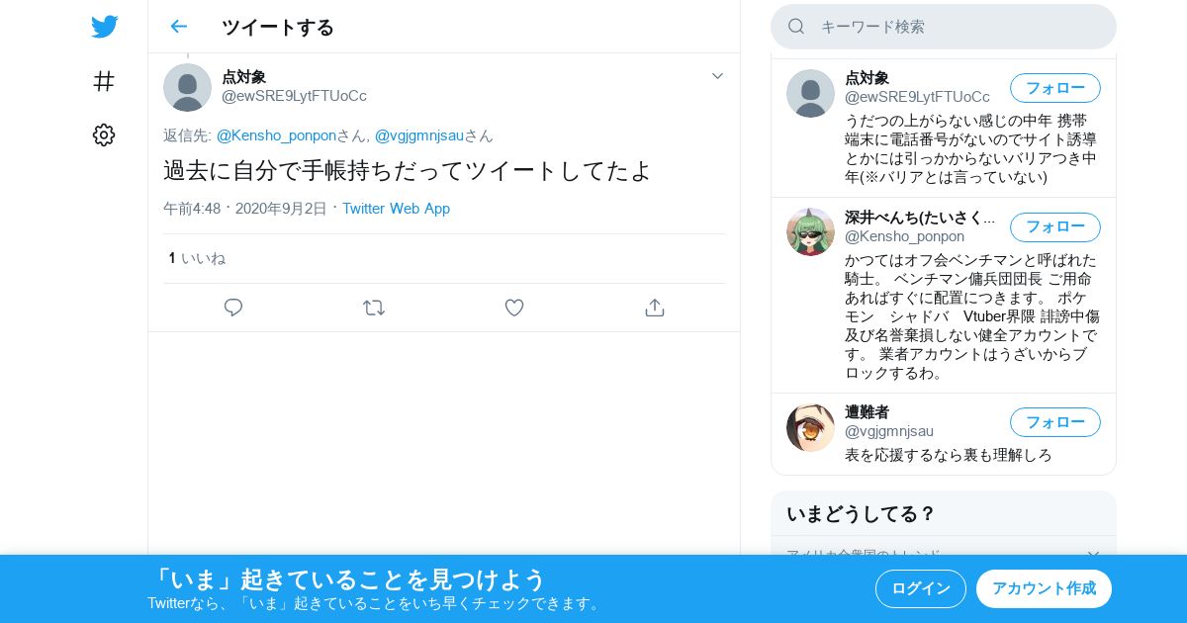This screenshot has width=1187, height=623.
Task: Open the Twitter home bird logo
Action: coord(104,27)
